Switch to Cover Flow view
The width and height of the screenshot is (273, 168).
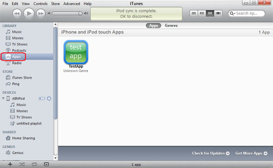coord(218,13)
